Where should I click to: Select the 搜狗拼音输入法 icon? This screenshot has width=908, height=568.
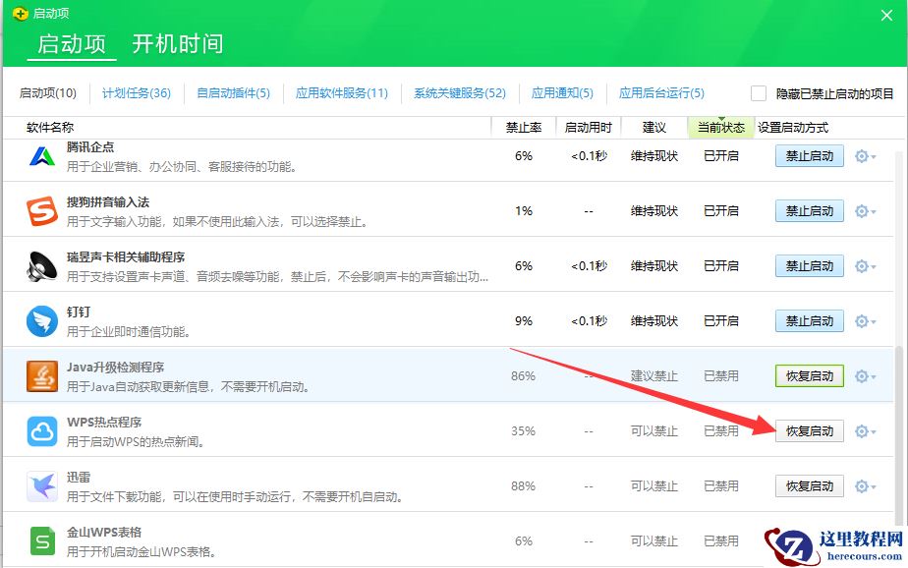tap(41, 211)
